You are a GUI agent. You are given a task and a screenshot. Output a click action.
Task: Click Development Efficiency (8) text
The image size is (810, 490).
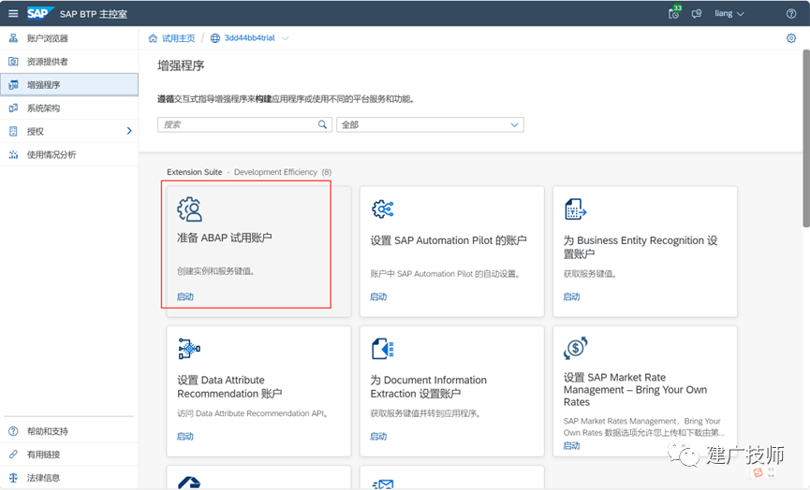pyautogui.click(x=283, y=172)
